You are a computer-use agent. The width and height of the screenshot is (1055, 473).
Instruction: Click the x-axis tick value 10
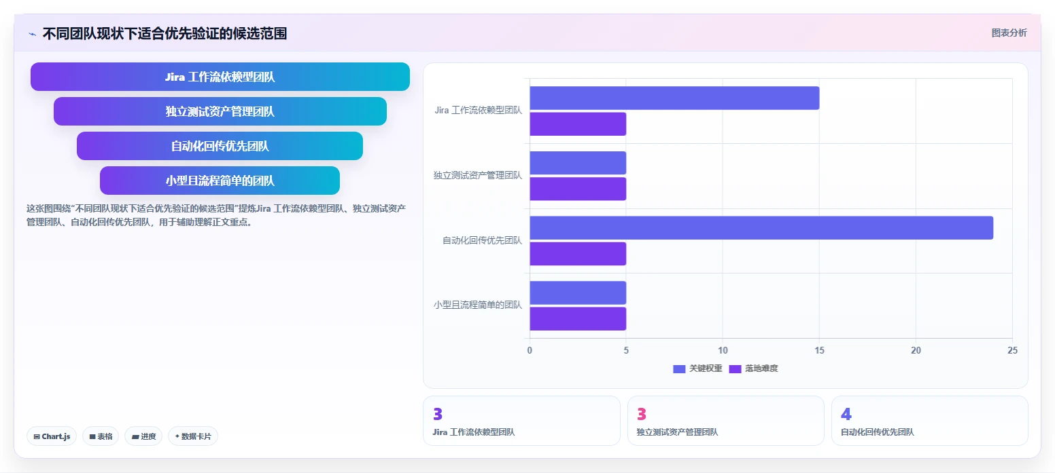(x=723, y=350)
